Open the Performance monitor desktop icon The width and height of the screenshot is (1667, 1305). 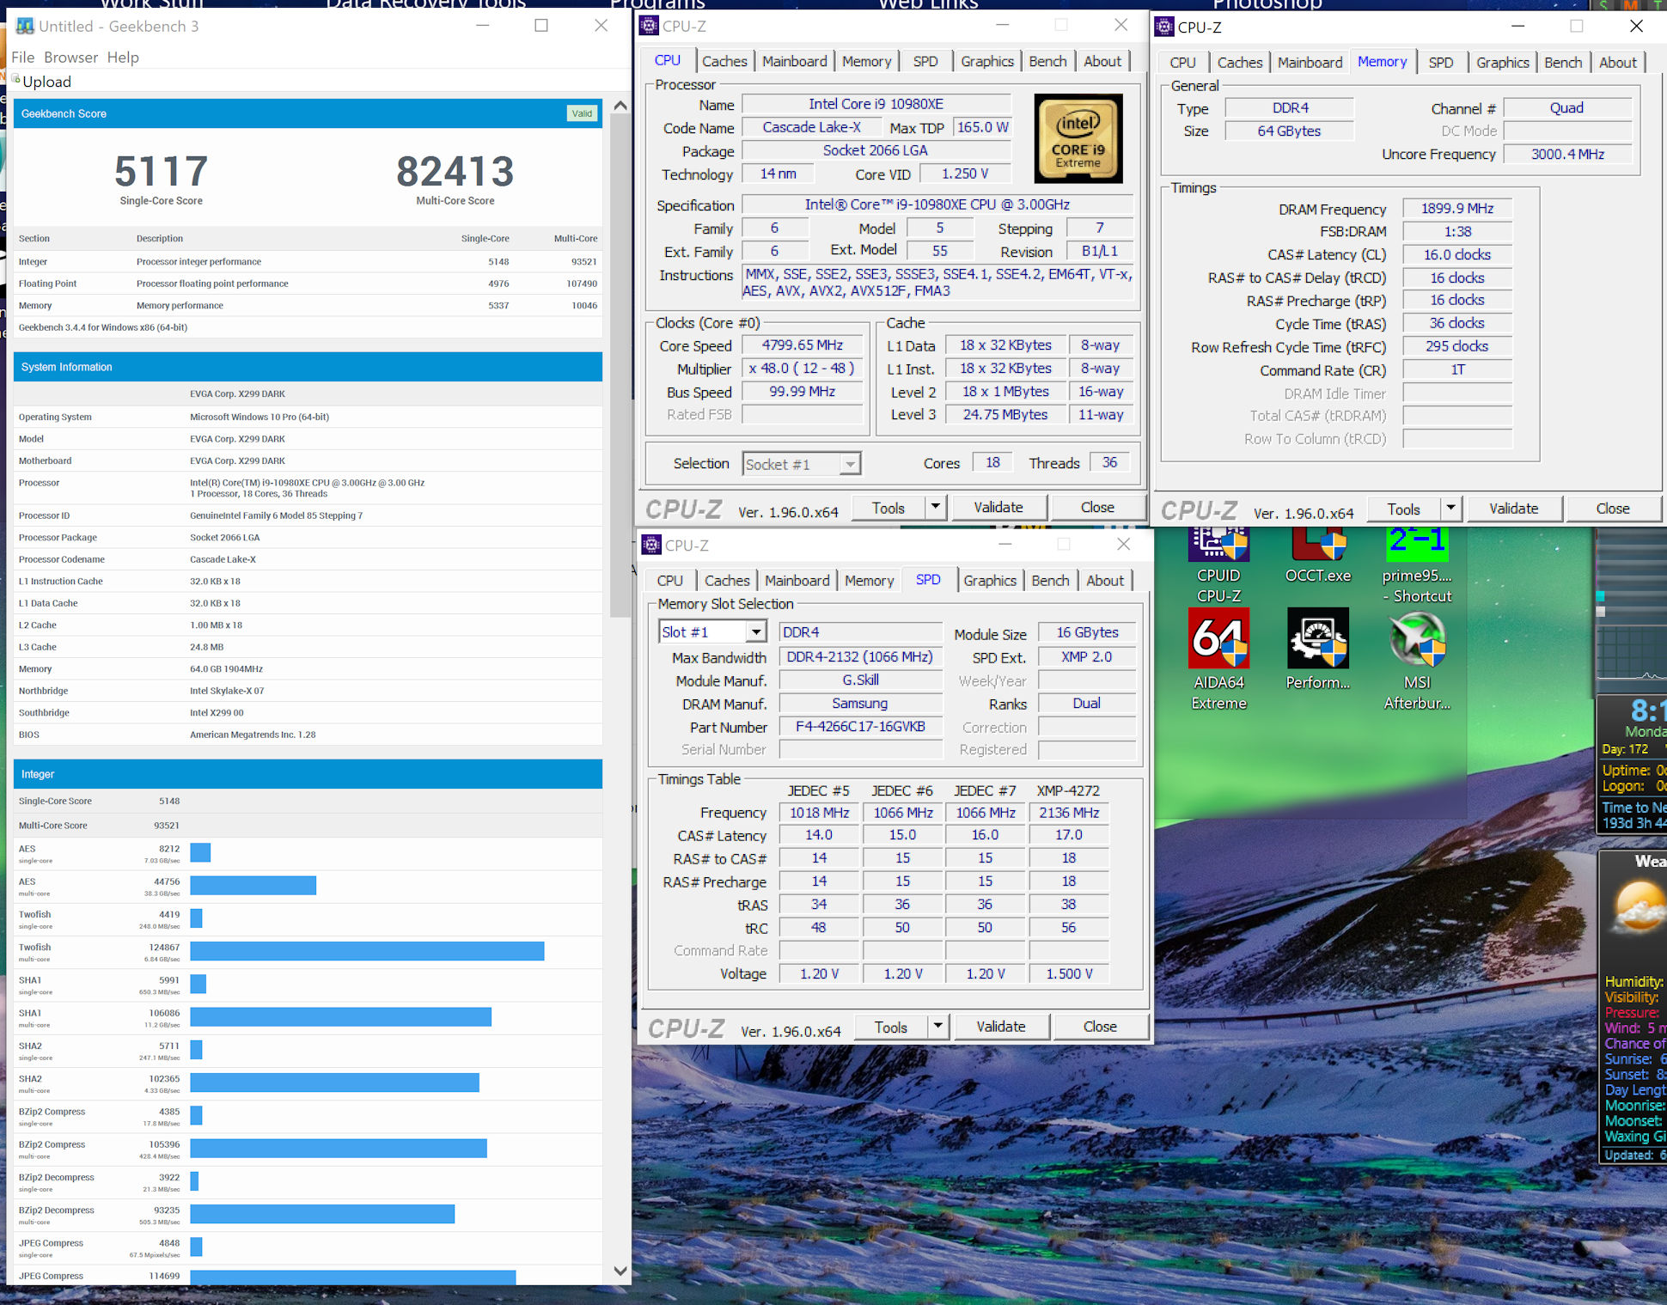[1317, 649]
